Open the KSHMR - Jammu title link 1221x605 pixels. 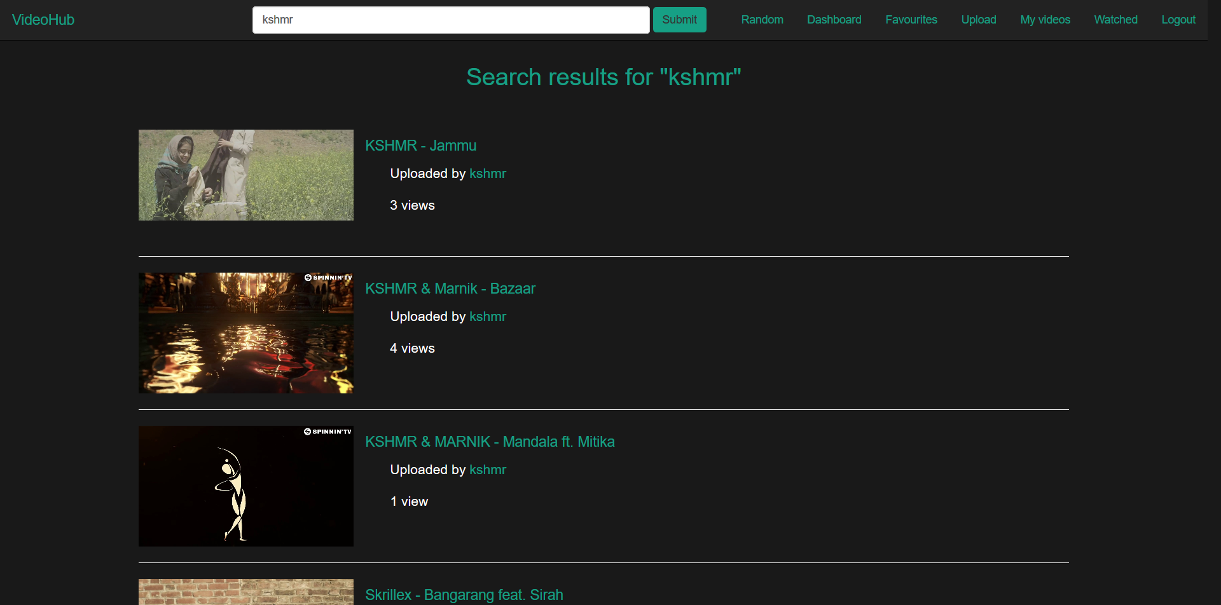point(420,146)
